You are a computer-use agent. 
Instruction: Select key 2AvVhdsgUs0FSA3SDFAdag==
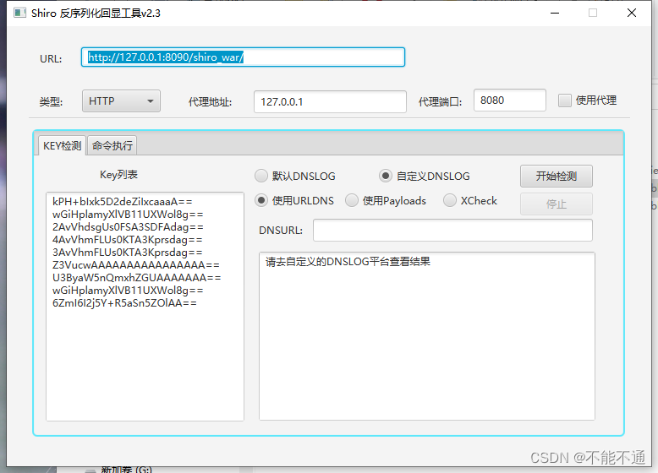pos(128,227)
